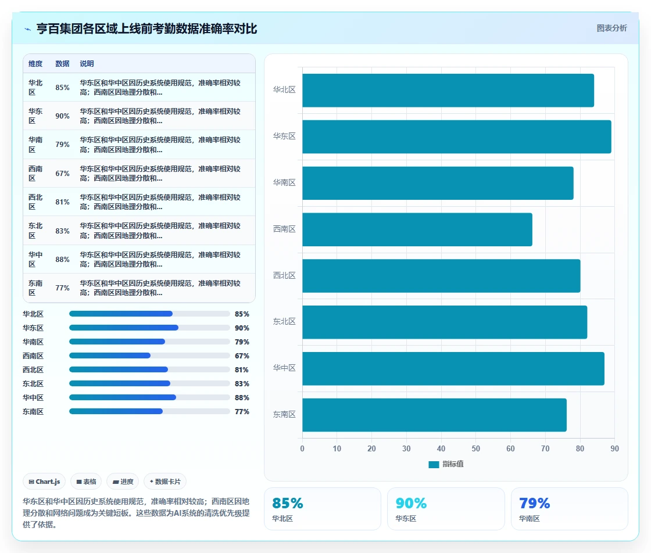
Task: Click the Chart.js tag chip
Action: (44, 482)
